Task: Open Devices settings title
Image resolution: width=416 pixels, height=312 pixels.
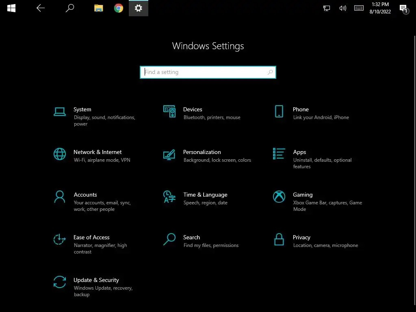Action: [193, 109]
